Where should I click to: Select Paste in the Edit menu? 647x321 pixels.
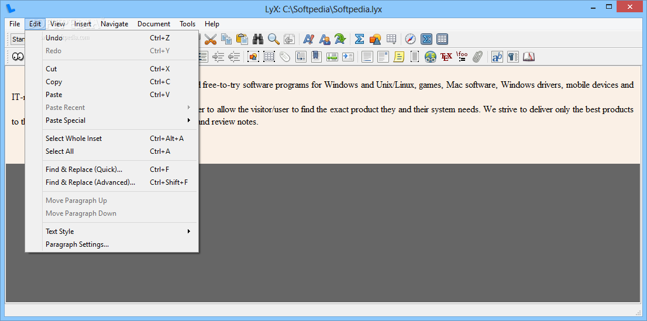(x=112, y=95)
